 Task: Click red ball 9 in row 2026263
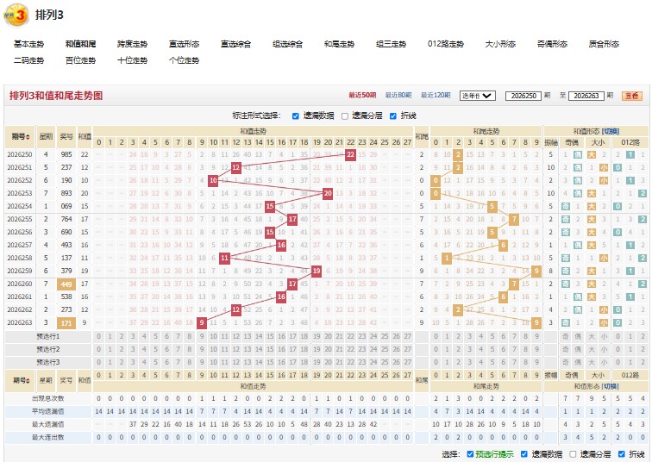(202, 322)
